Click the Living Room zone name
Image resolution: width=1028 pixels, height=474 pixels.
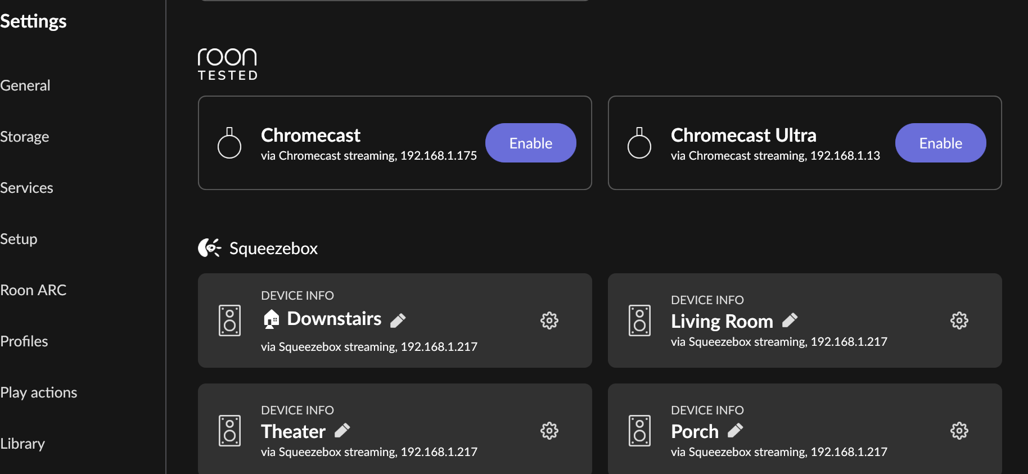(722, 321)
